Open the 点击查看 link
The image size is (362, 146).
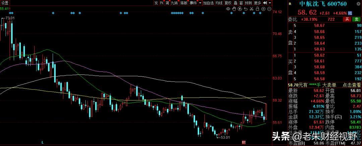click(351, 85)
